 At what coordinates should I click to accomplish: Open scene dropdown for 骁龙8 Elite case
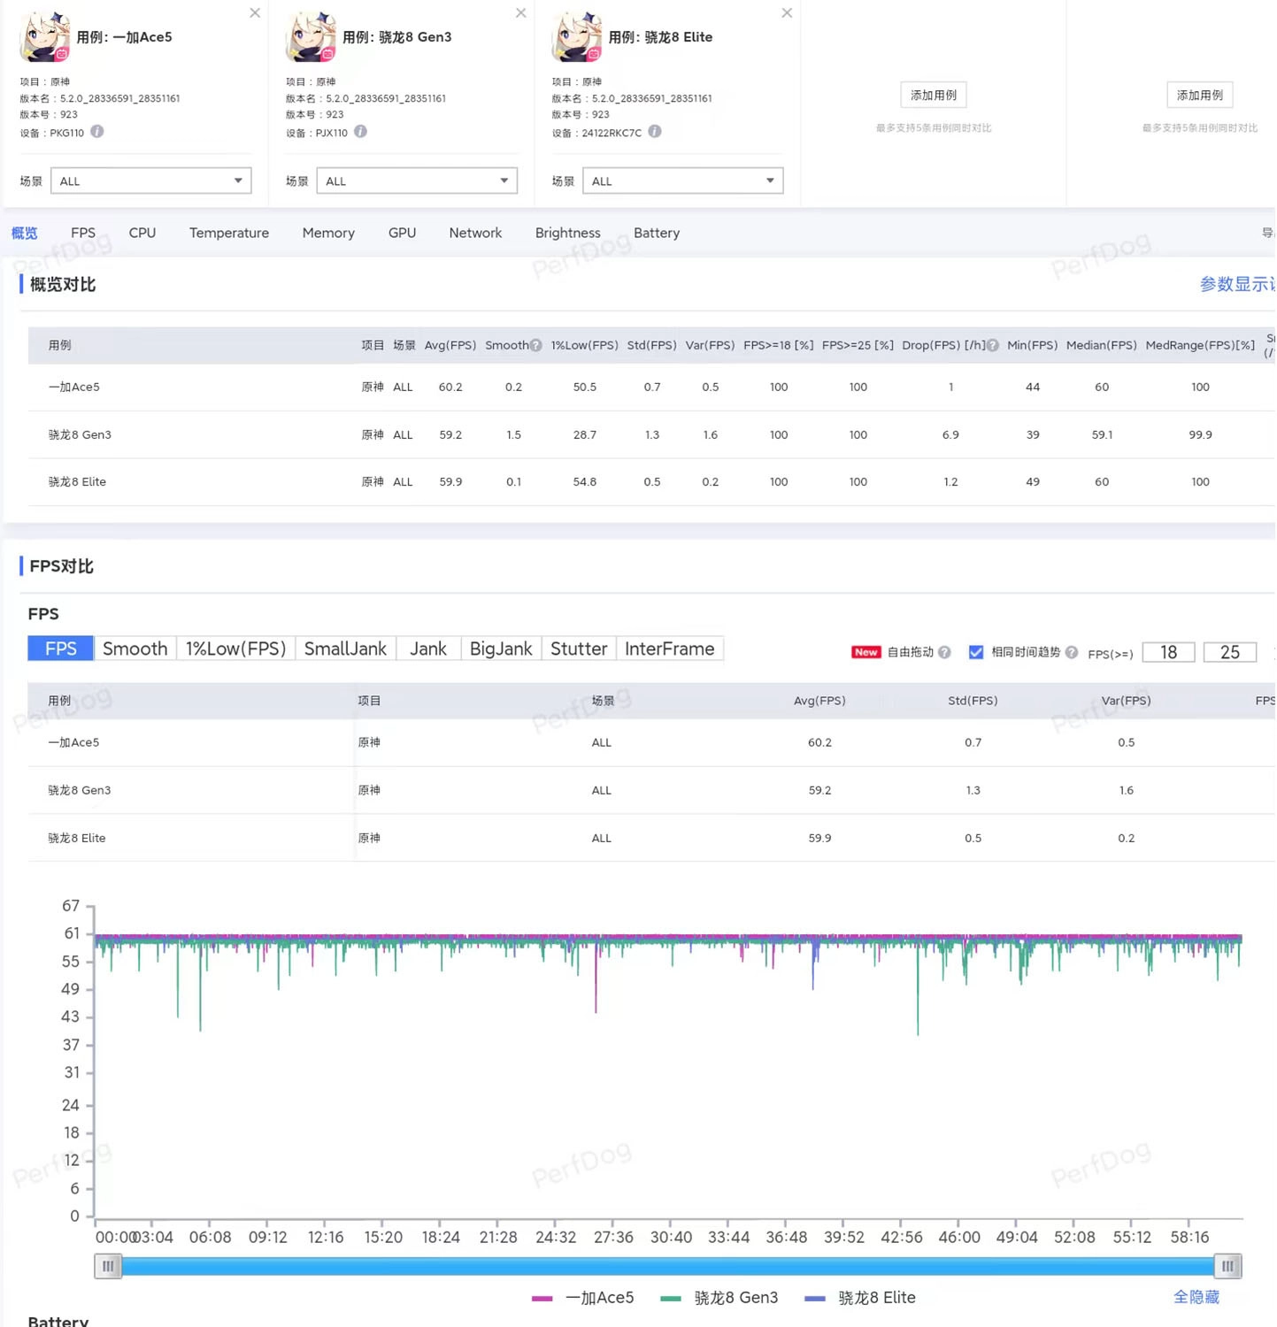point(683,181)
